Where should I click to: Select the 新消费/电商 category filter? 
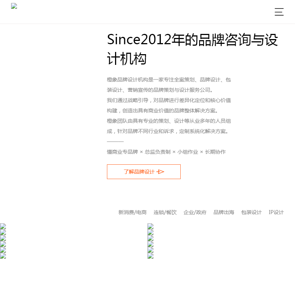[132, 212]
